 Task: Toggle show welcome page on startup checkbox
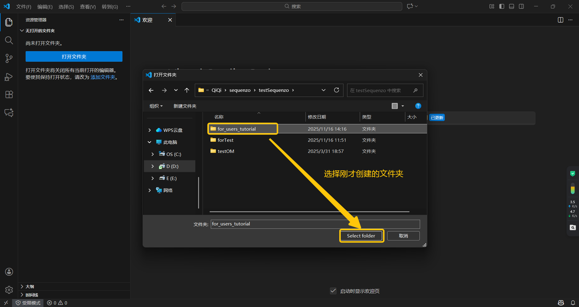[333, 291]
